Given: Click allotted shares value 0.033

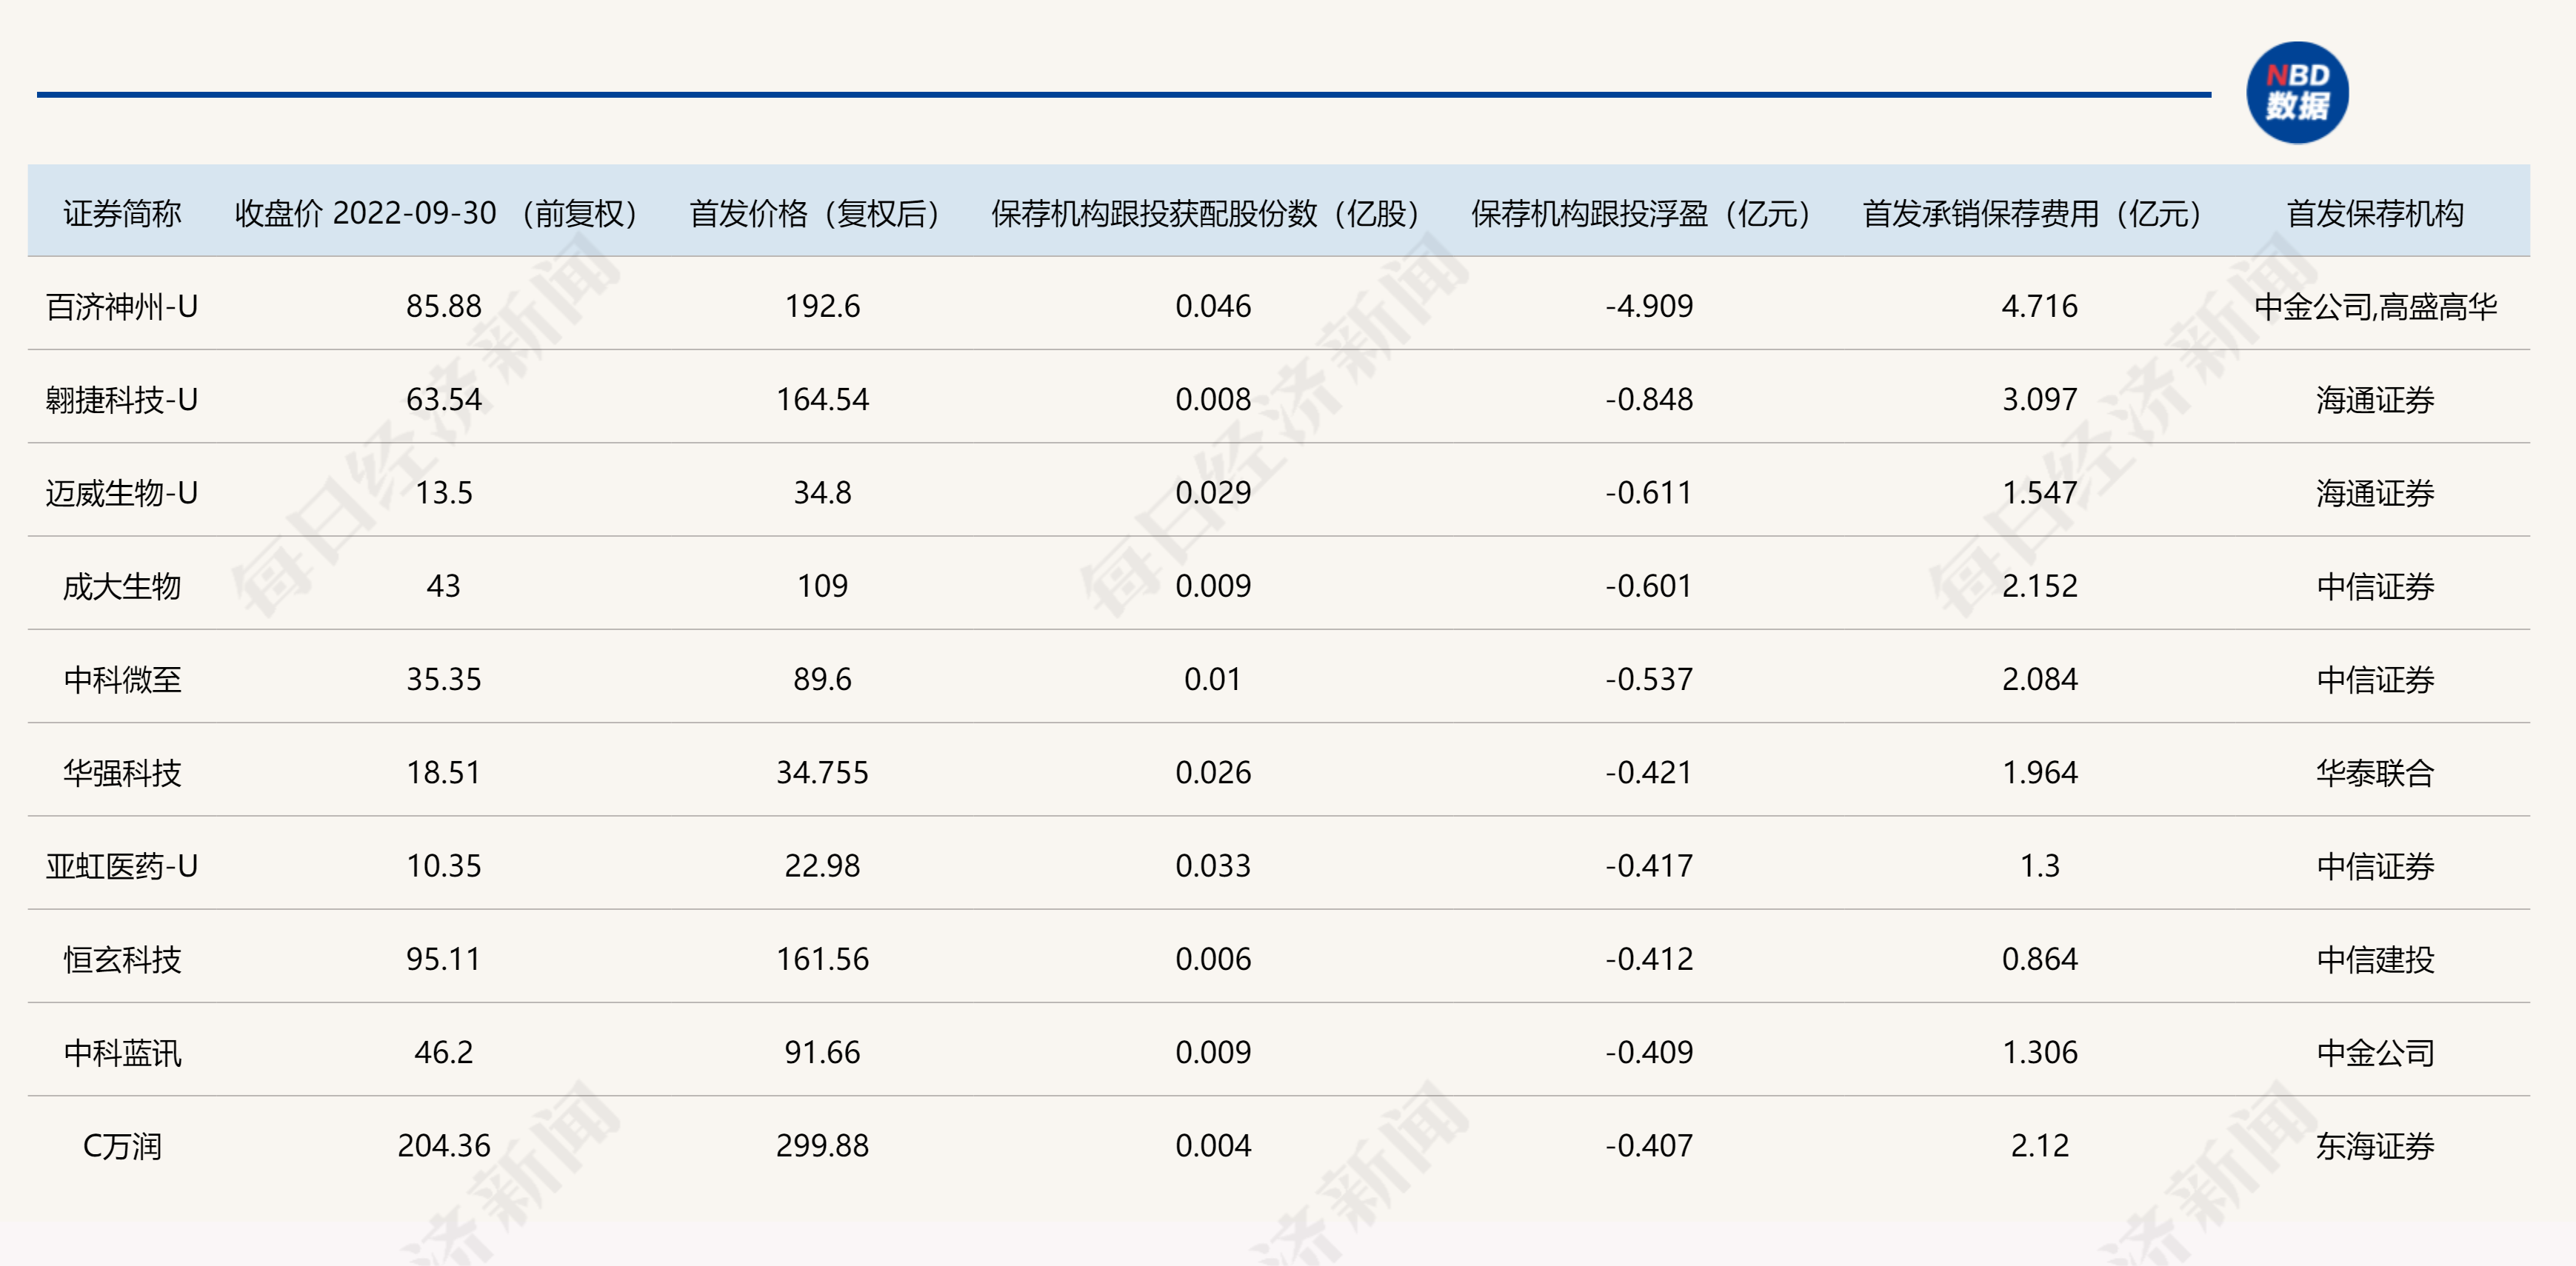Looking at the screenshot, I should 1213,865.
